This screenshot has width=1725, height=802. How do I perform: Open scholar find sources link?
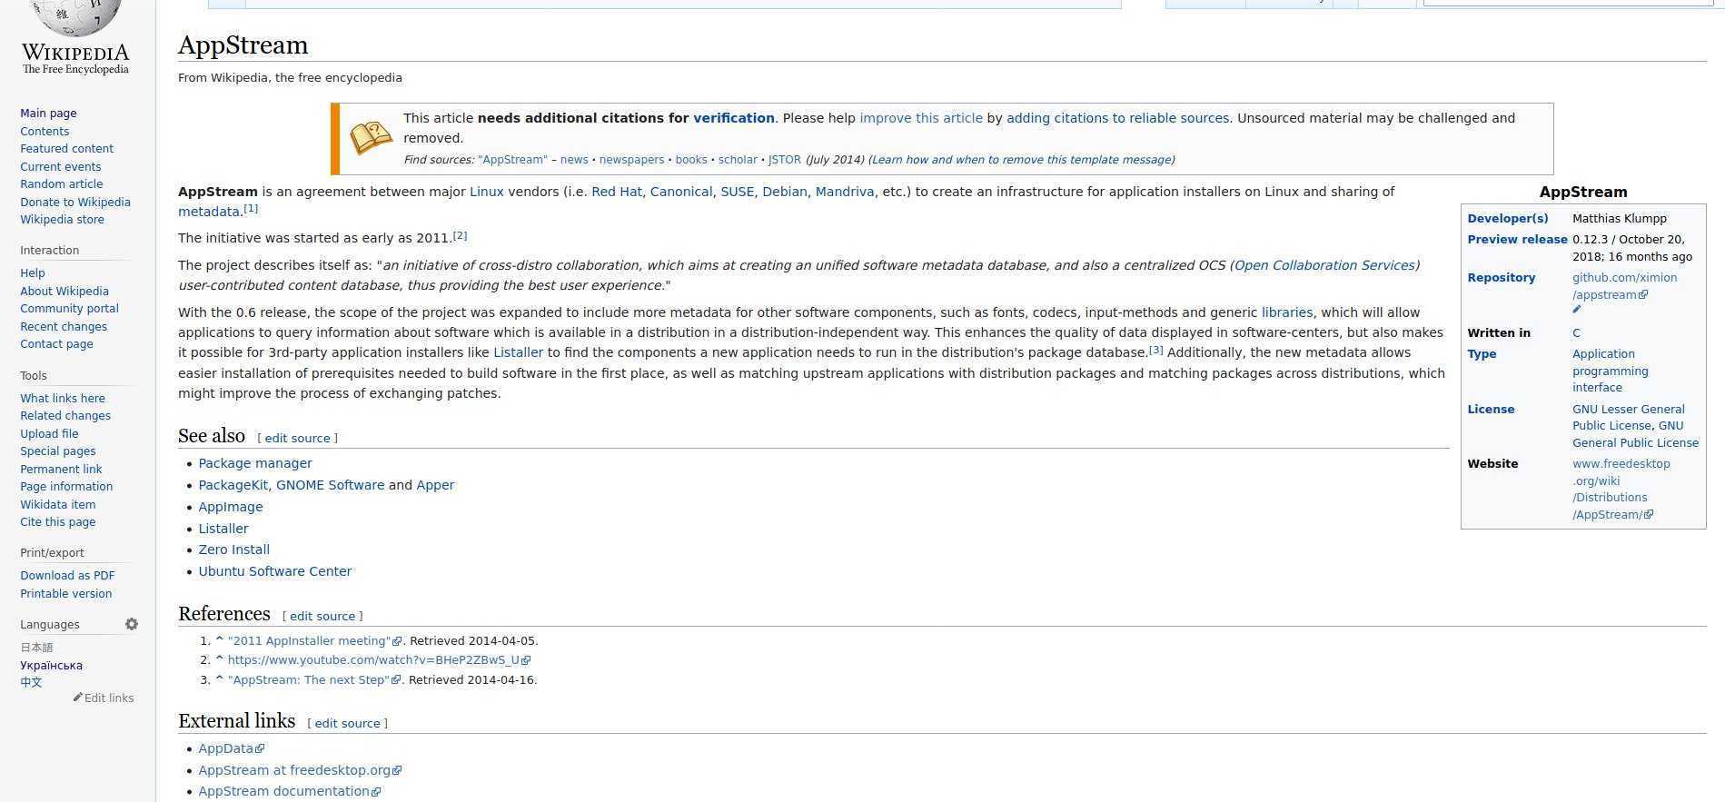click(738, 160)
